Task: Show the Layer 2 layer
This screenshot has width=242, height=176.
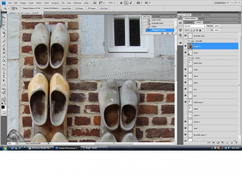Action: pyautogui.click(x=186, y=115)
